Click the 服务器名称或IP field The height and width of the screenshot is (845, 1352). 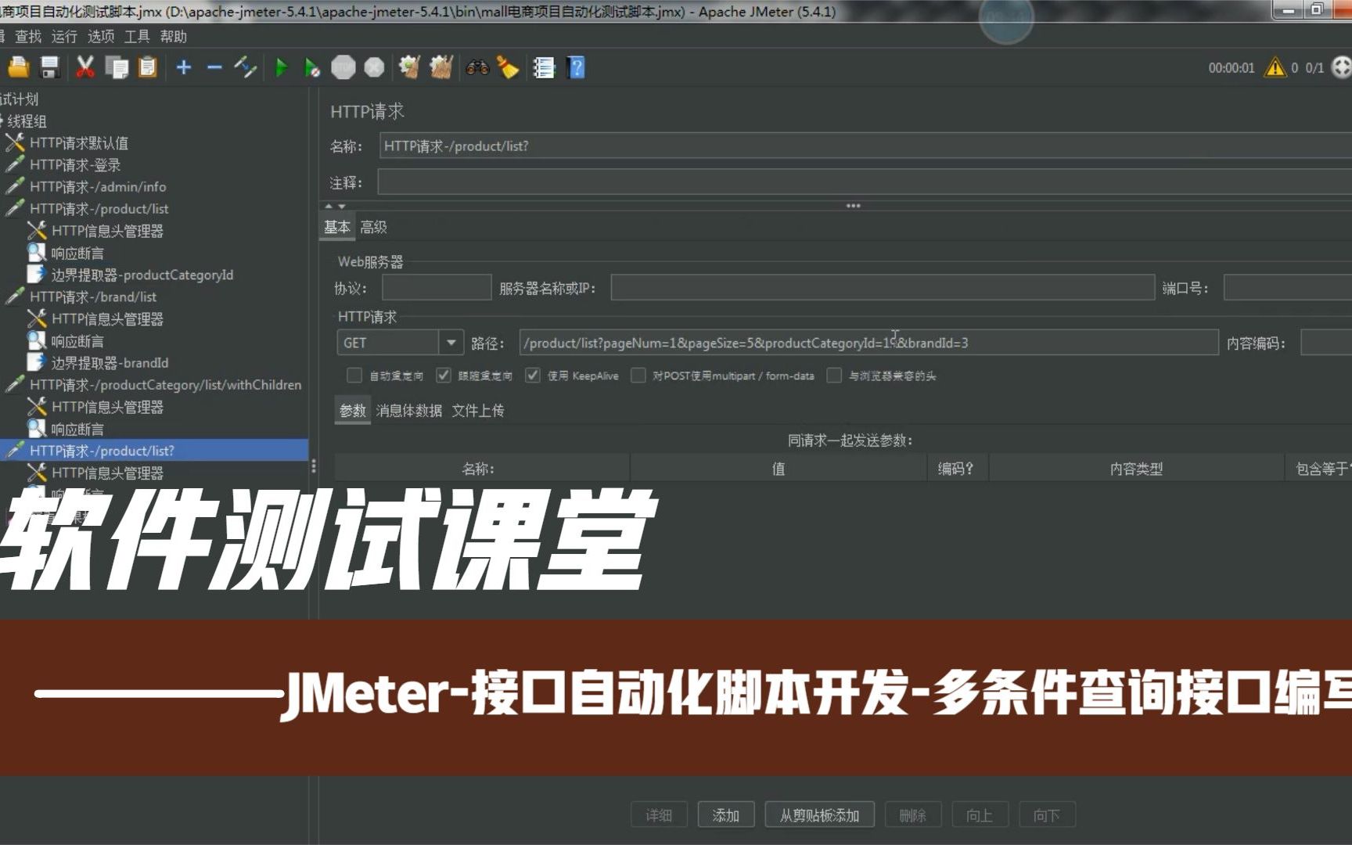883,288
